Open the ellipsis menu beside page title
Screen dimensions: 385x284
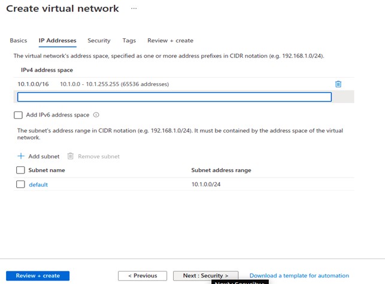point(134,9)
